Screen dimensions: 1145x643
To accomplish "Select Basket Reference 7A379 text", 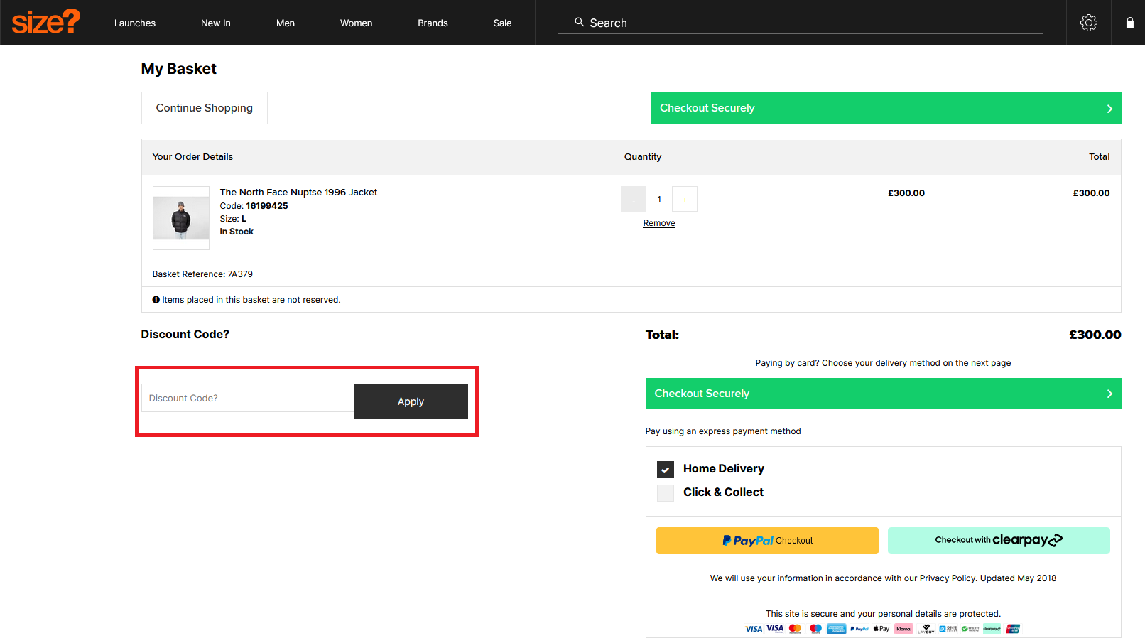I will coord(202,274).
